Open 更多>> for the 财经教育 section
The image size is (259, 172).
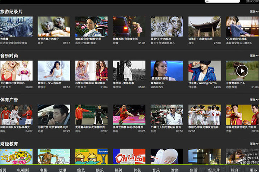pyautogui.click(x=254, y=144)
